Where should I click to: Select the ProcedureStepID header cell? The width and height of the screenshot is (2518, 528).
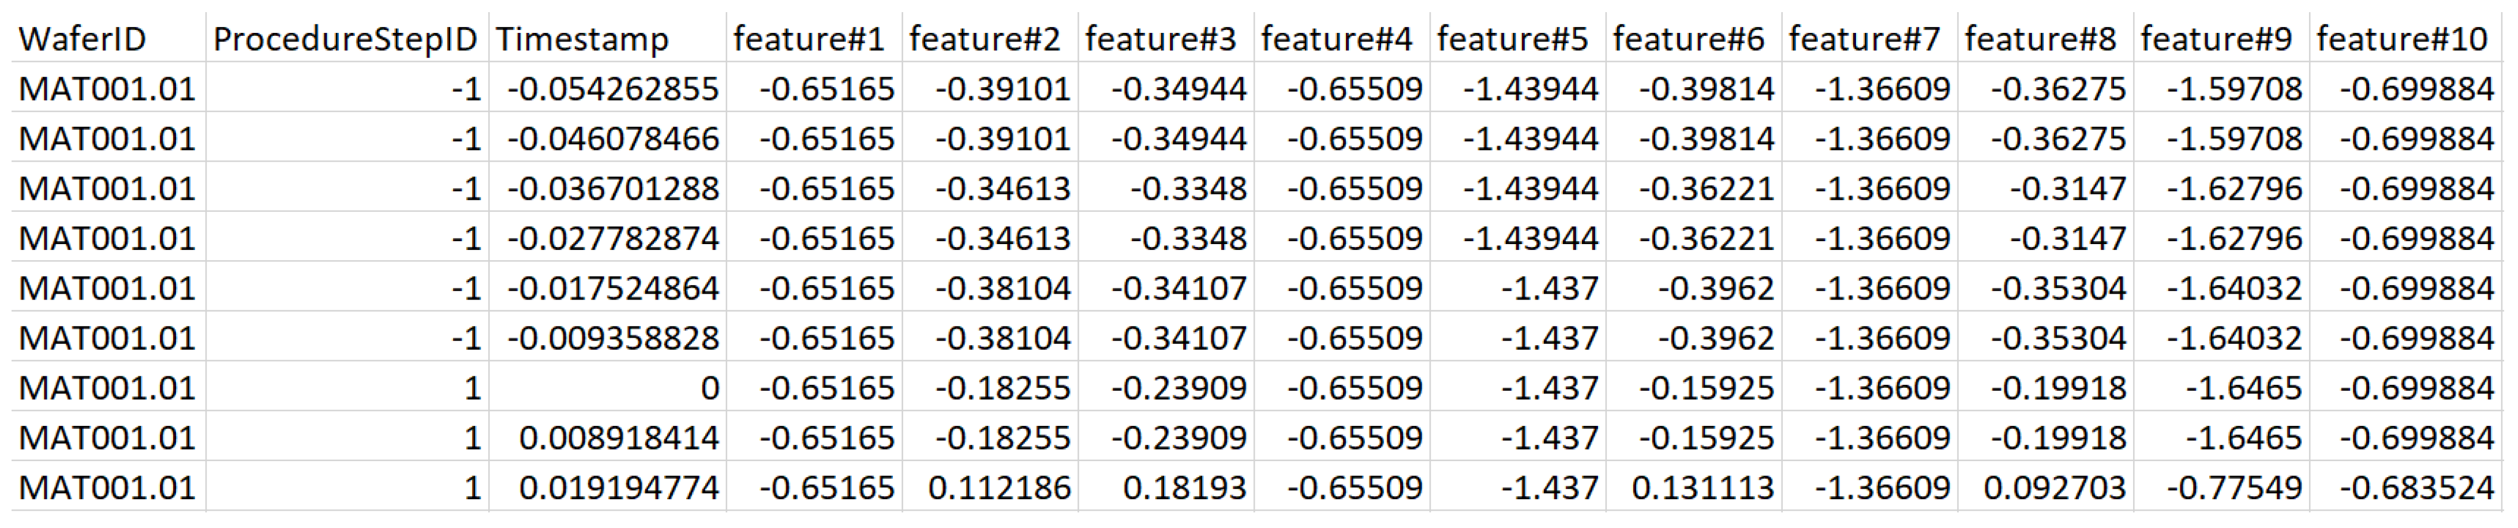347,39
